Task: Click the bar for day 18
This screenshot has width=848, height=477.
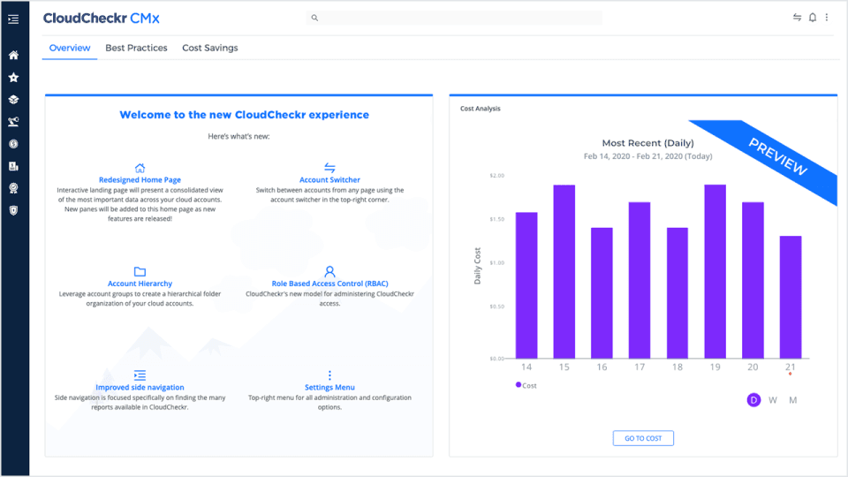Action: [678, 292]
